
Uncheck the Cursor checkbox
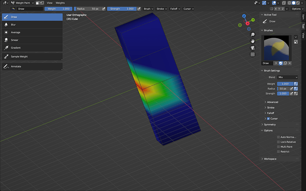pyautogui.click(x=268, y=119)
